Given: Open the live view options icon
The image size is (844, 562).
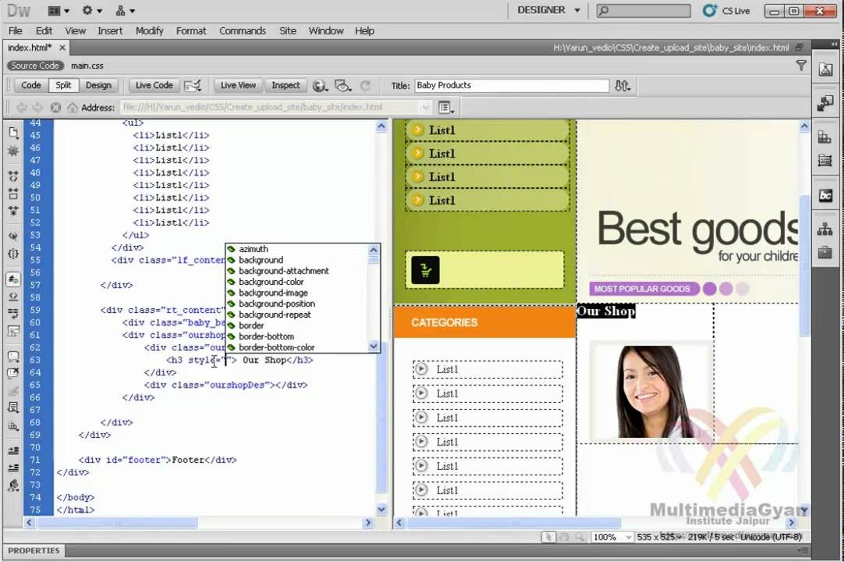Looking at the screenshot, I should (x=445, y=107).
